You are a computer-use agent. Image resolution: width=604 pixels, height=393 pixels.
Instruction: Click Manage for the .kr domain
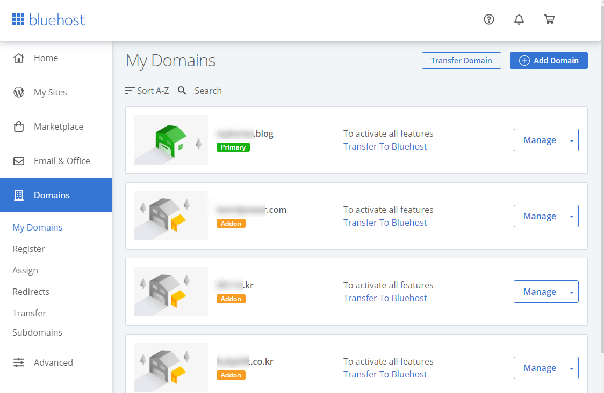point(540,292)
